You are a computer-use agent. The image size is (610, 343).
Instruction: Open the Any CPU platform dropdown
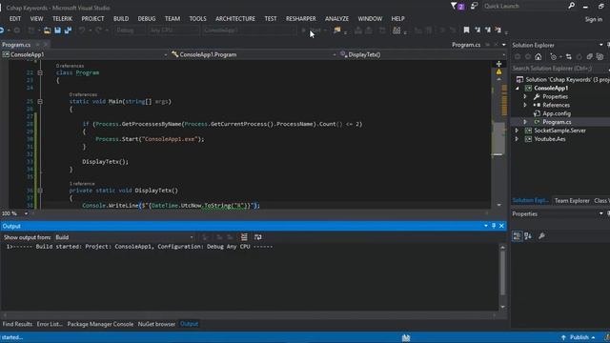pos(173,30)
